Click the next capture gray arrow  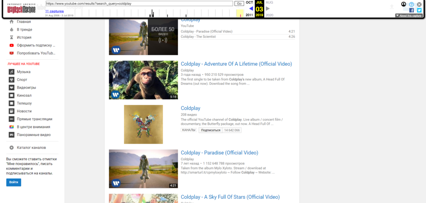click(268, 9)
